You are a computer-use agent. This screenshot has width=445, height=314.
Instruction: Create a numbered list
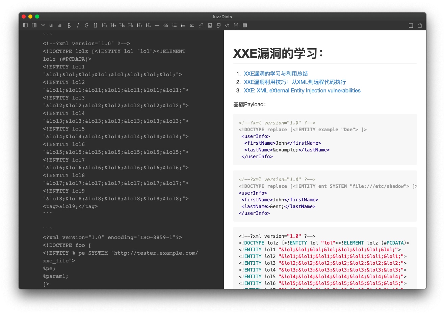(175, 25)
